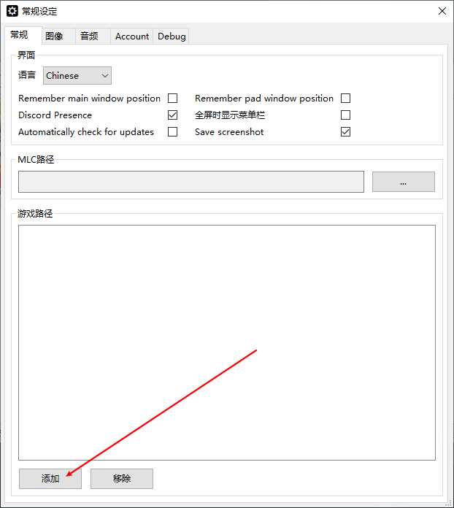The width and height of the screenshot is (454, 508).
Task: Uncheck the Save screenshot checkbox
Action: coord(345,132)
